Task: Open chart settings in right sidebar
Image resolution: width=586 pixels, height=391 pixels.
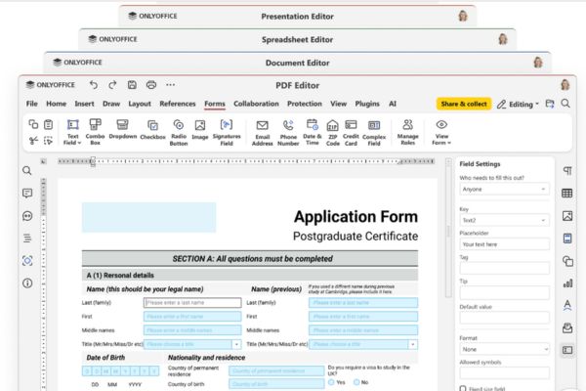Action: pyautogui.click(x=567, y=283)
